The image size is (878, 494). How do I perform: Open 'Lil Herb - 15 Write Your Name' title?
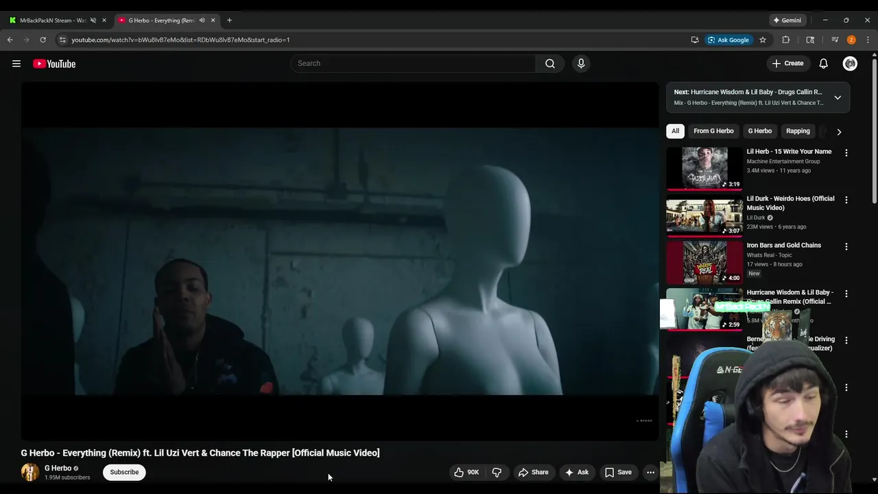click(x=789, y=152)
